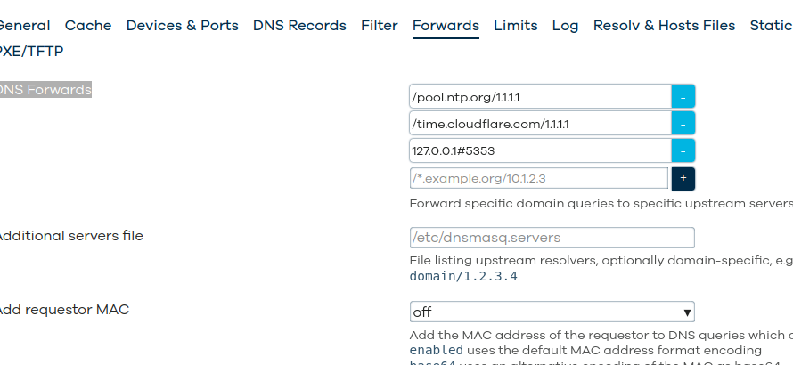Edit the /pool.ntp.org/1.1.1.1 entry field
This screenshot has height=365, width=793.
[x=540, y=96]
